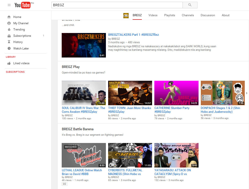Open the hamburger guide menu icon
Screen dimensions: 249x189
(9, 5)
